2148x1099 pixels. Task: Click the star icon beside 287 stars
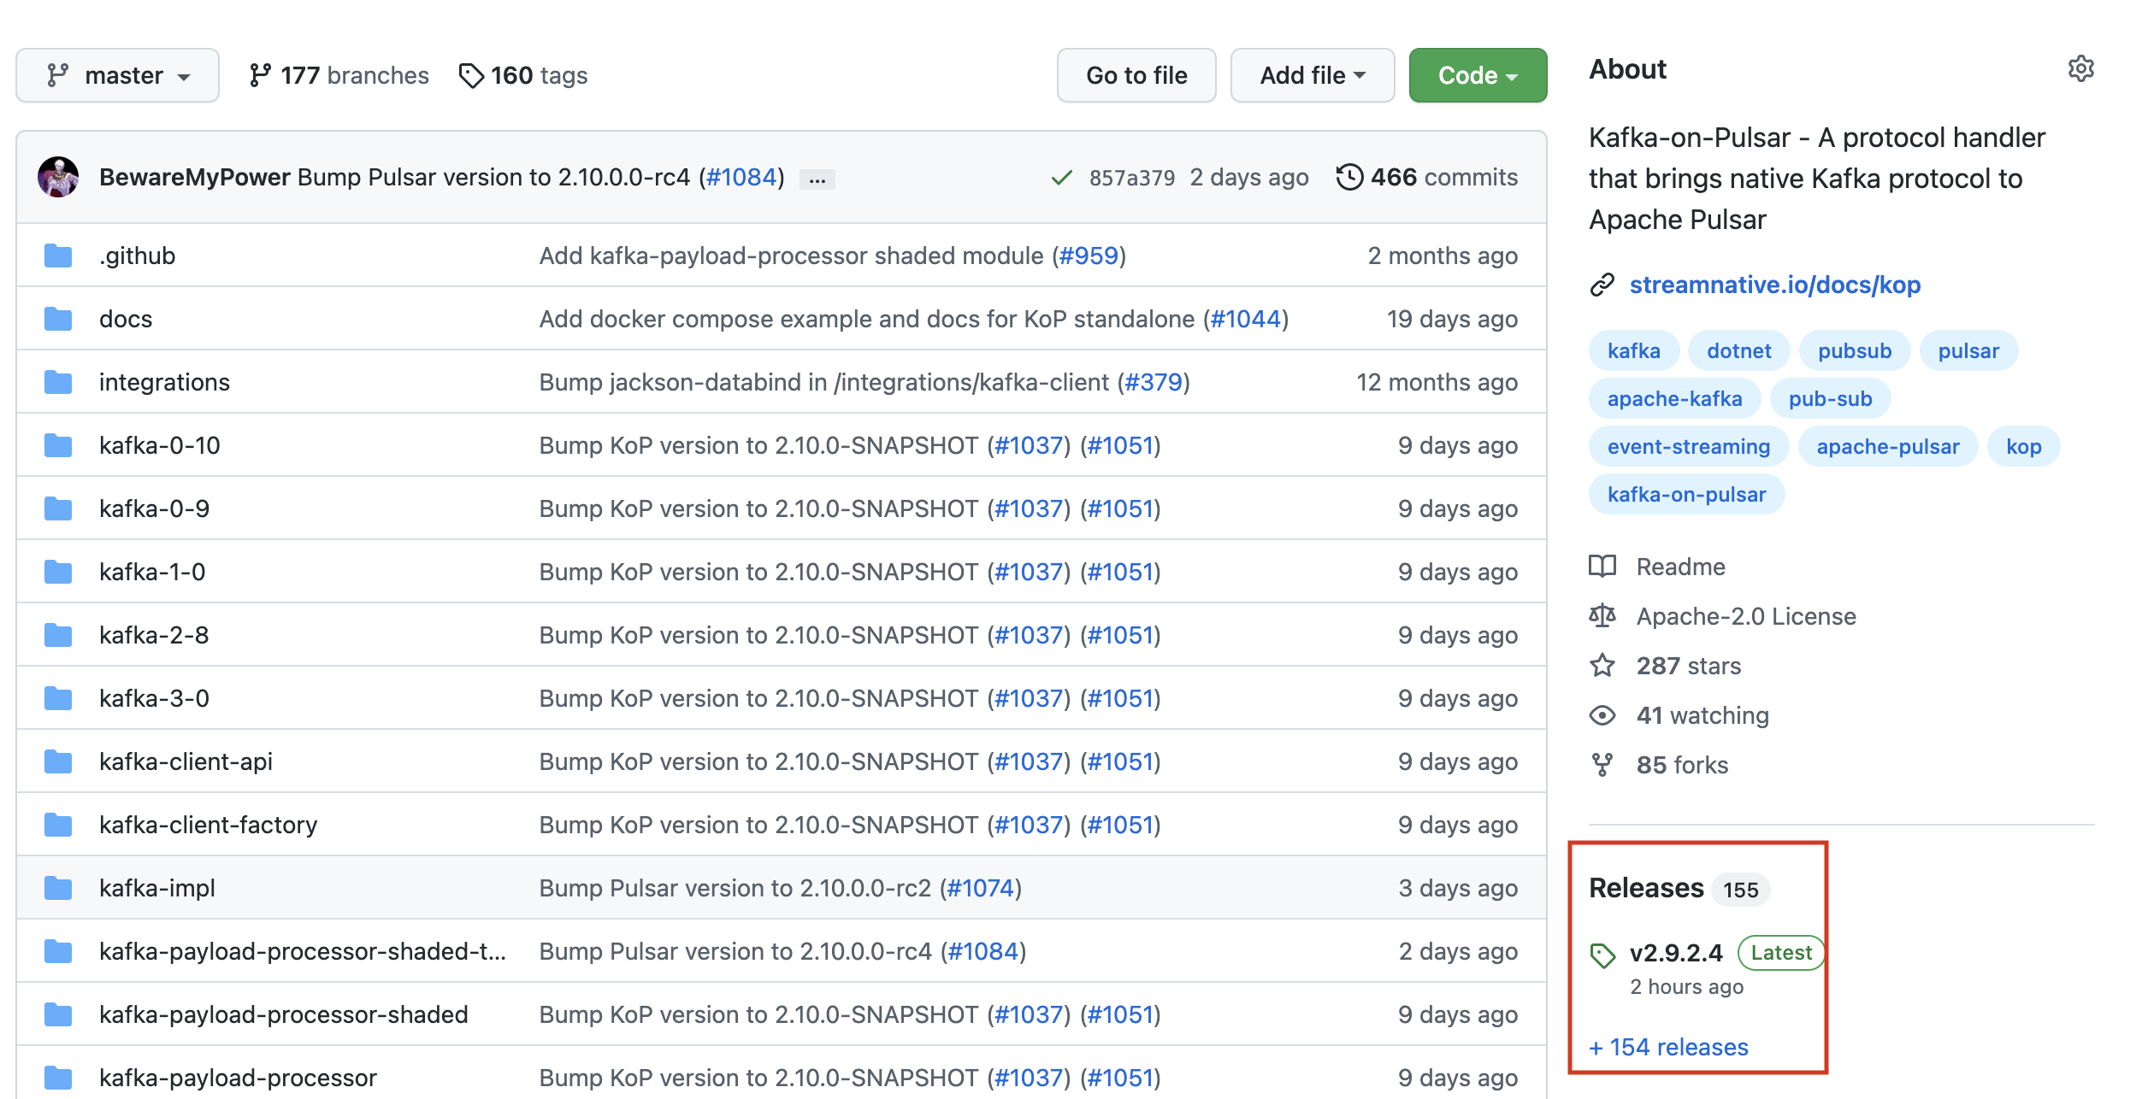pos(1602,666)
